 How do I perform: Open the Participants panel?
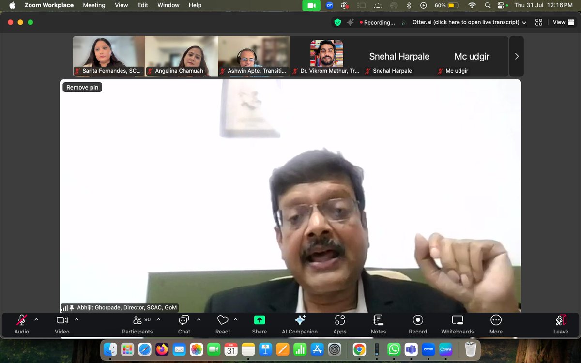tap(138, 324)
